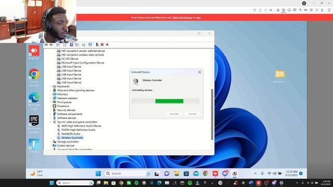Select Microsoft Input Configuration Device
333x187 pixels.
tap(83, 63)
